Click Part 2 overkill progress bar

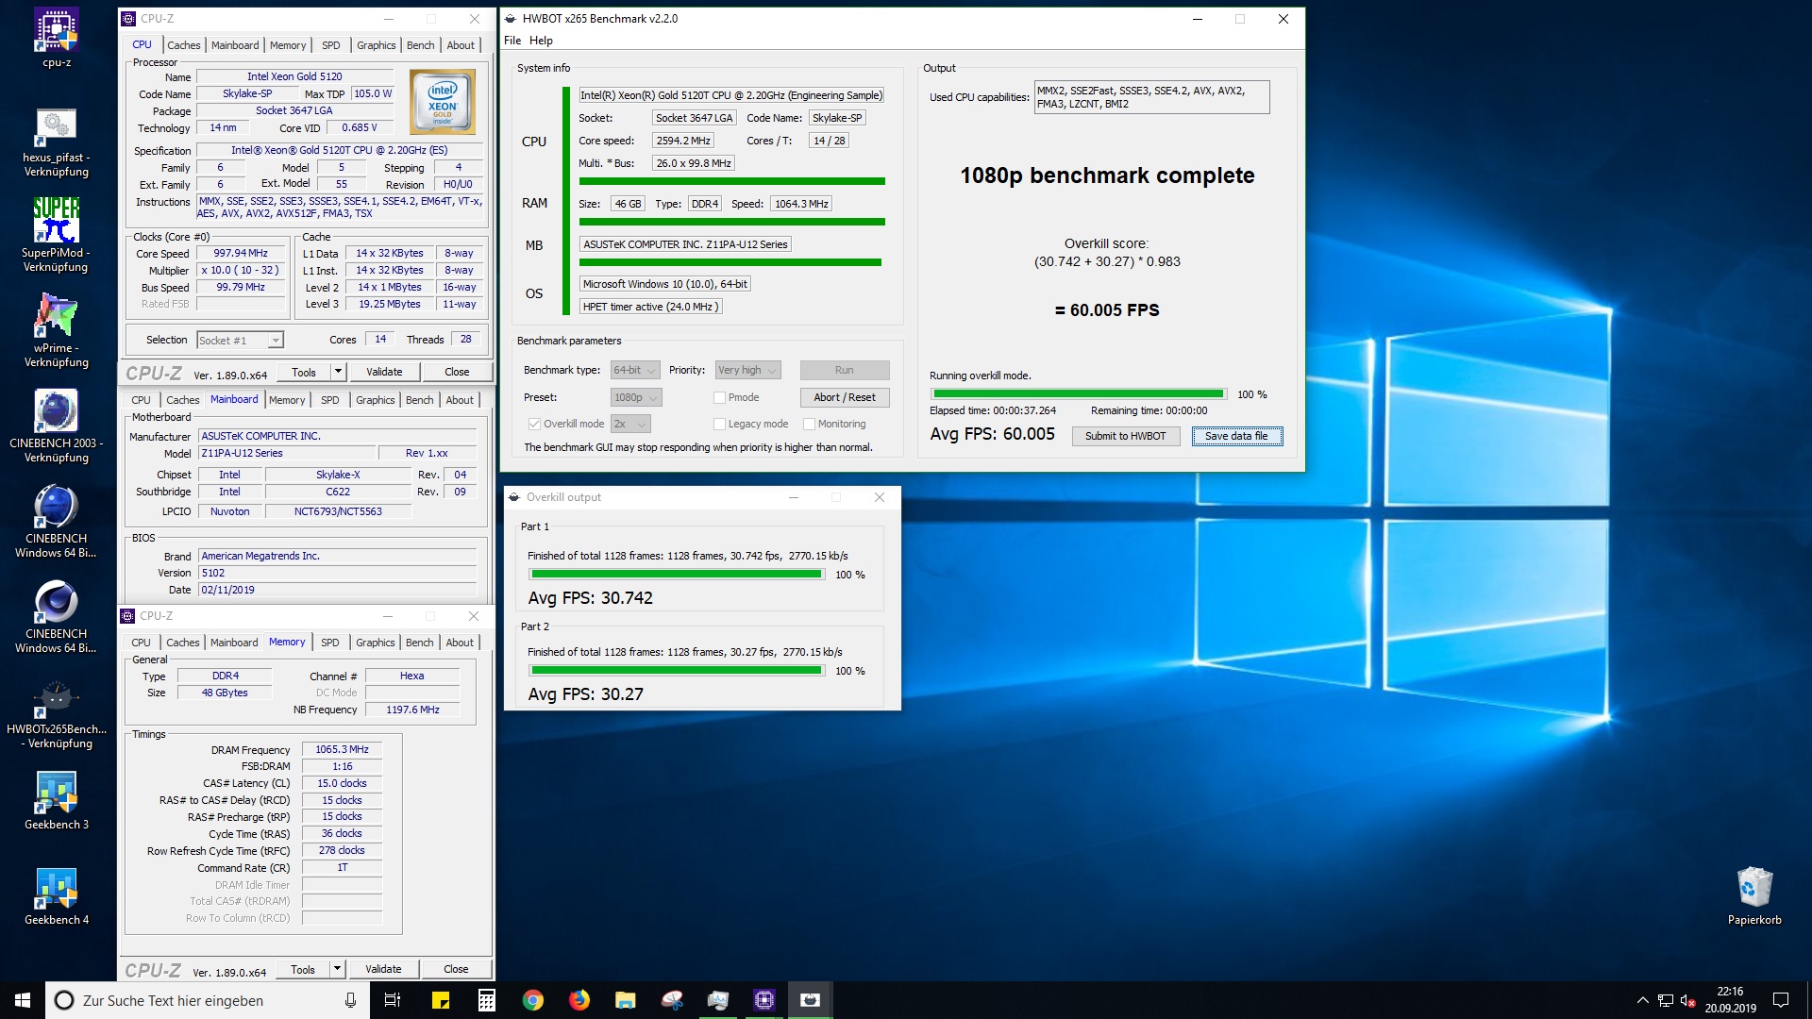pos(676,670)
